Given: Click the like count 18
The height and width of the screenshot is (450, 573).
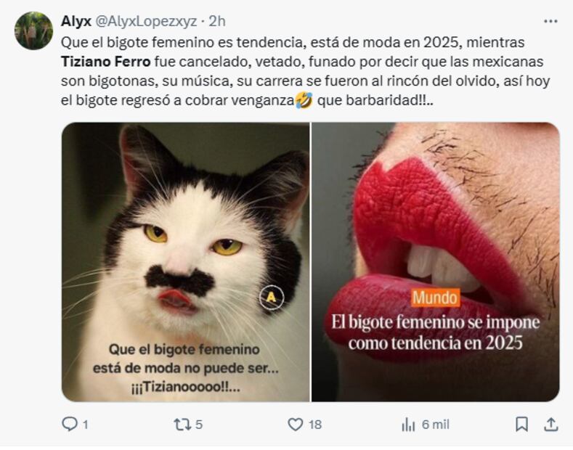Looking at the screenshot, I should coord(315,425).
